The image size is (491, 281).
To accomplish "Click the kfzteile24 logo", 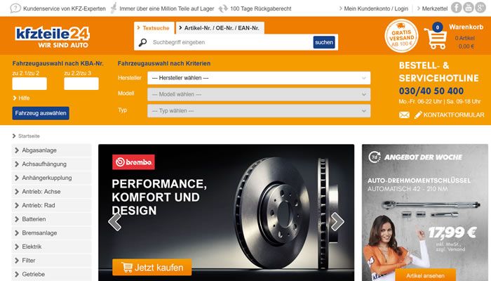I will 53,37.
